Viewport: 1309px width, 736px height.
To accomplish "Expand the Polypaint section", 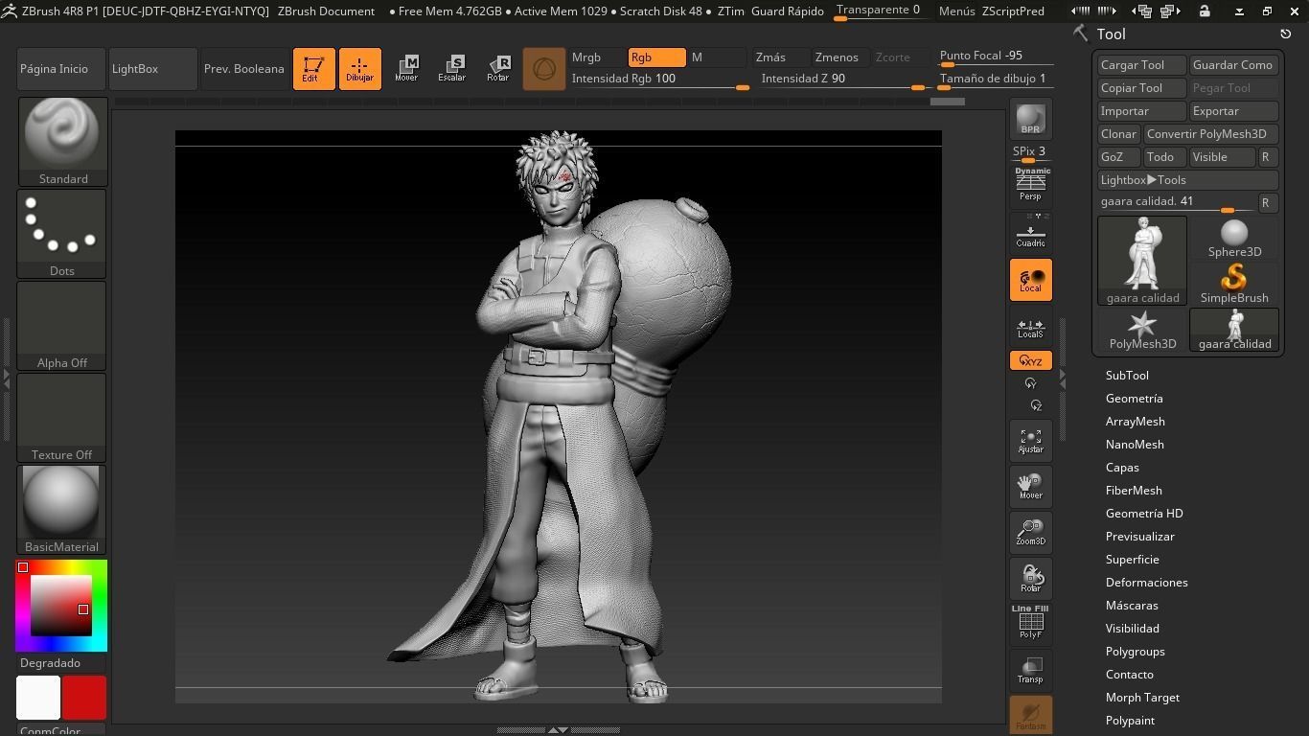I will [1130, 721].
